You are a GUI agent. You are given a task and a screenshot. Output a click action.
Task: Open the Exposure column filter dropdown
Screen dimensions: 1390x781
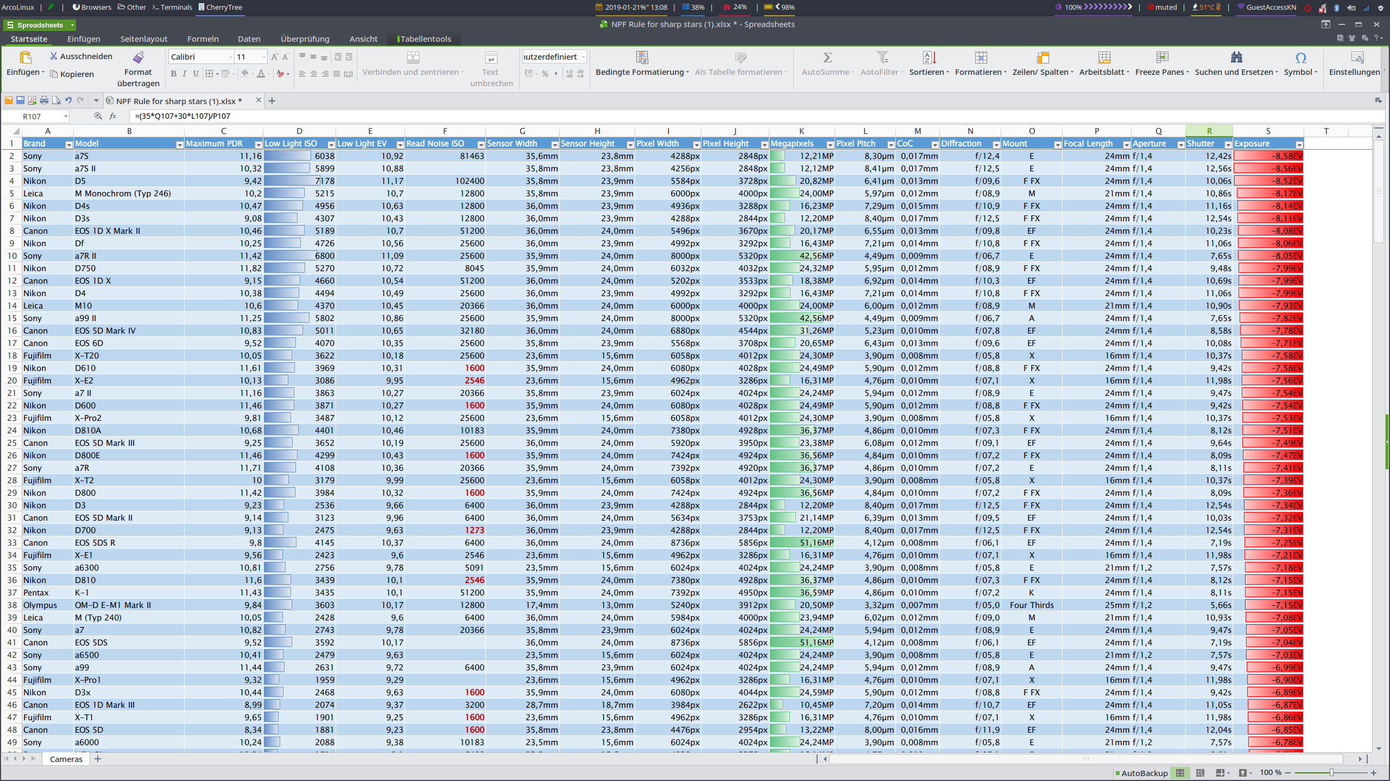coord(1299,144)
